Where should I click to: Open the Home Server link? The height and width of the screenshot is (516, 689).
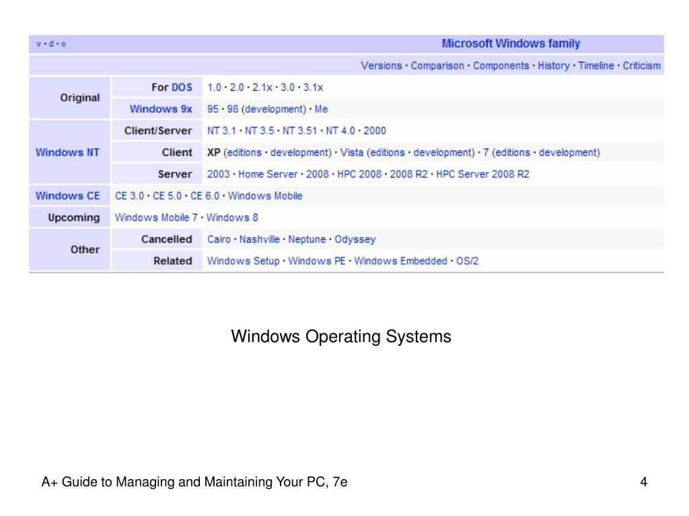268,174
